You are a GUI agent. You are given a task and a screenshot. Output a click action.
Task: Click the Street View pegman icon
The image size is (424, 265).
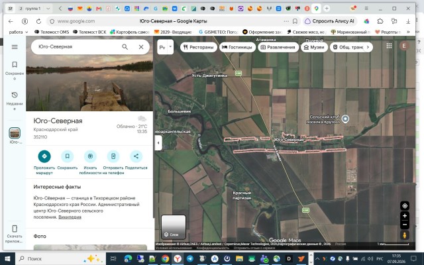tap(405, 235)
